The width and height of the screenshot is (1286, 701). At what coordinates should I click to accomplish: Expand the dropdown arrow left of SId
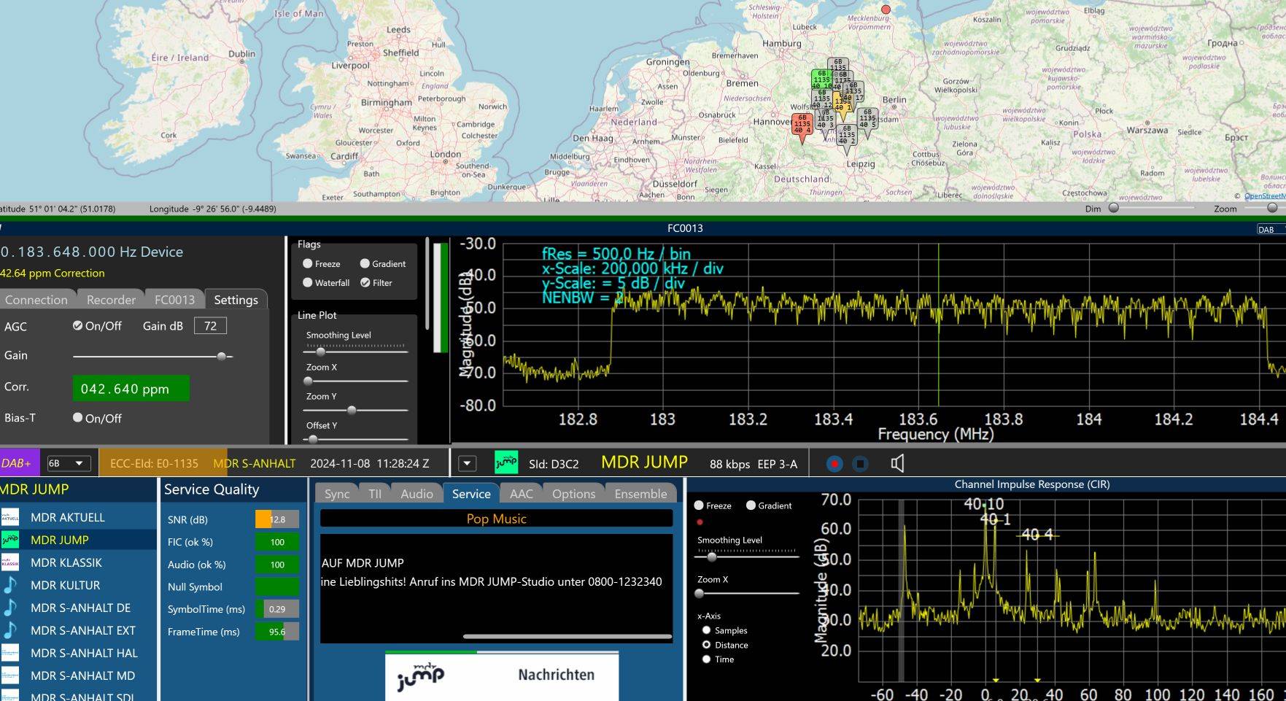click(x=468, y=463)
